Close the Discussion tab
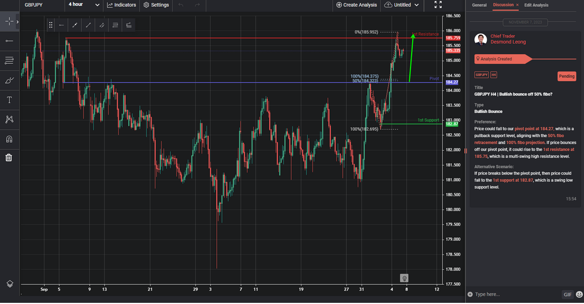Image resolution: width=584 pixels, height=304 pixels. coord(517,5)
